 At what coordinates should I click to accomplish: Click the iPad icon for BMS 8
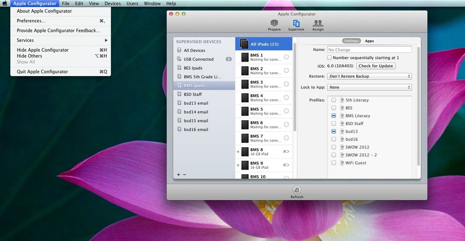click(x=245, y=152)
